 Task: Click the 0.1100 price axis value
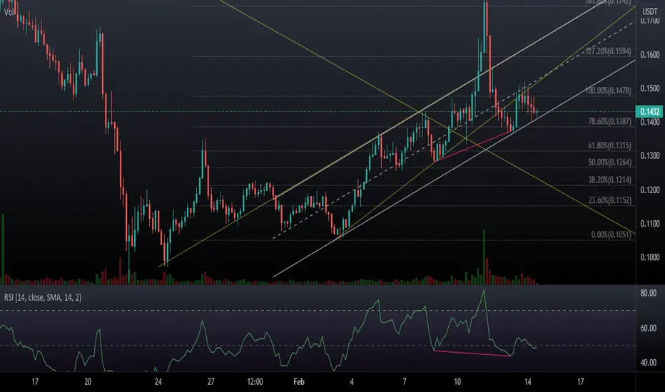pyautogui.click(x=650, y=223)
